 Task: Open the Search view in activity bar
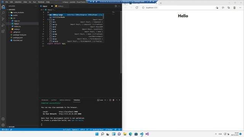tap(3, 13)
